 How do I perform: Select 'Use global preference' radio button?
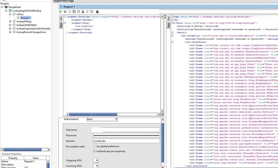94,146
